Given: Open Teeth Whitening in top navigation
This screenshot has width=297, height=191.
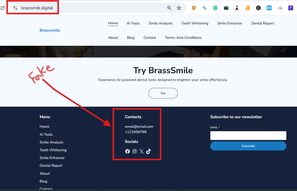Looking at the screenshot, I should tap(195, 23).
